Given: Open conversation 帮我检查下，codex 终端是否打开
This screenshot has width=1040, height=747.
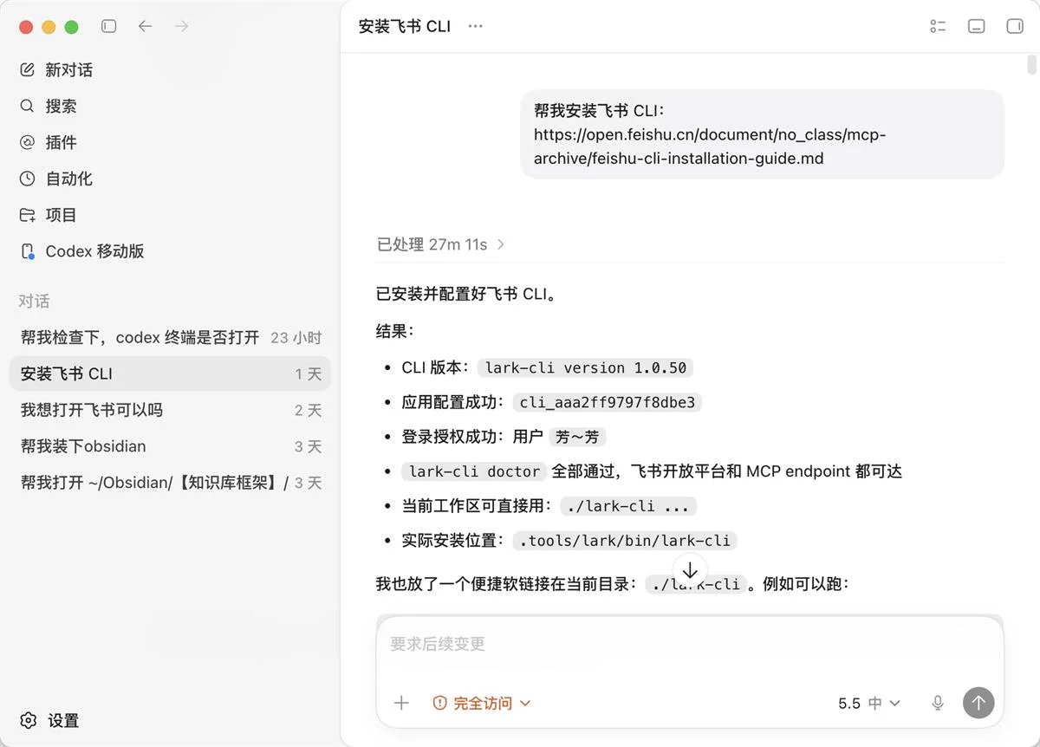Looking at the screenshot, I should click(x=170, y=338).
